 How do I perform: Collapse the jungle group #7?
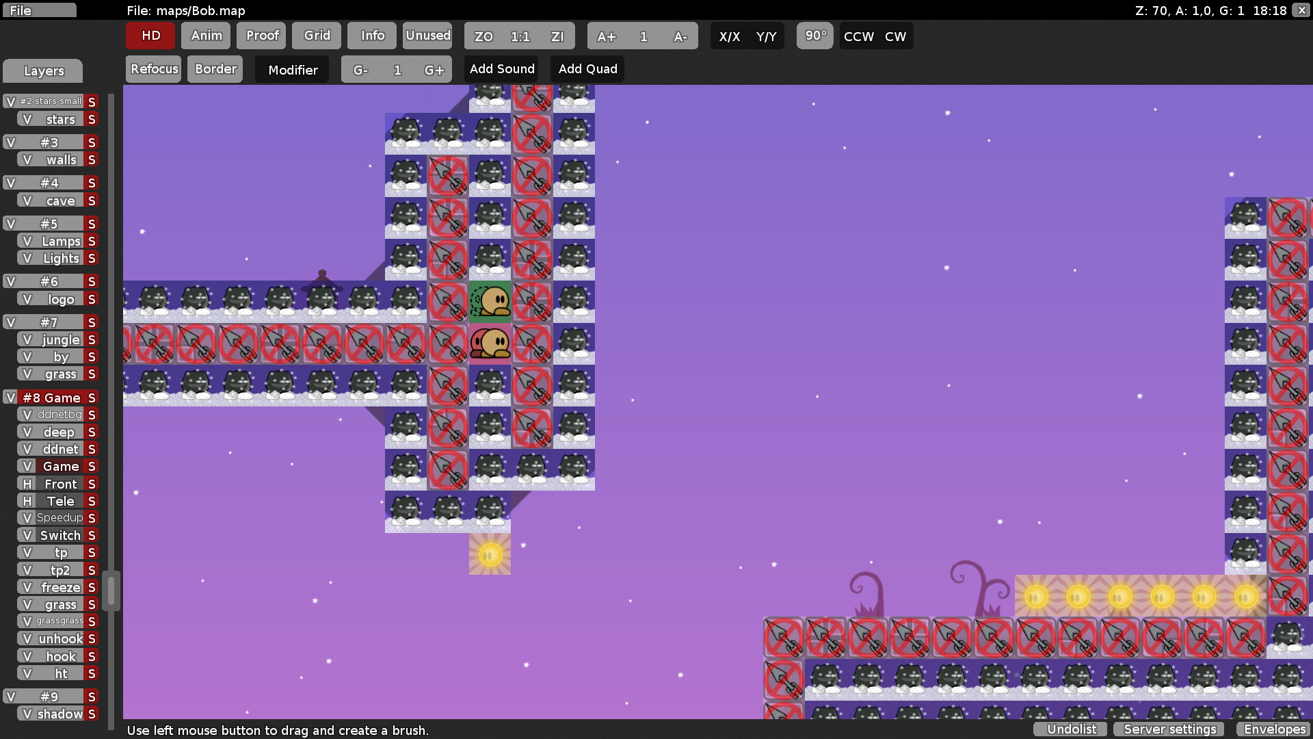48,322
